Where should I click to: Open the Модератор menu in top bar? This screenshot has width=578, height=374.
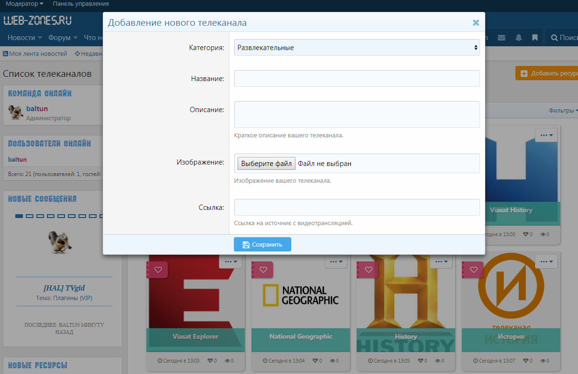(x=24, y=4)
